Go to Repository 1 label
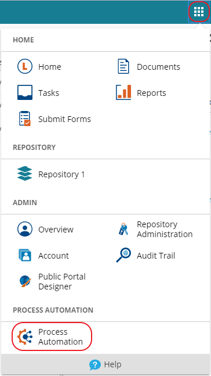 (61, 174)
